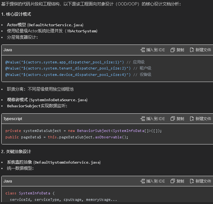Click '复制' label in SystemInfoData block

click(180, 181)
